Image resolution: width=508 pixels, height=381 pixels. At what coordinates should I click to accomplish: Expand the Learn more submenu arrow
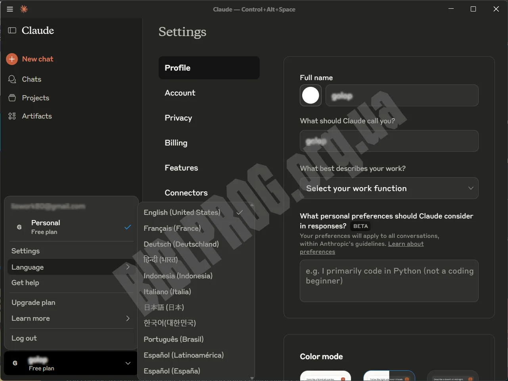click(128, 318)
